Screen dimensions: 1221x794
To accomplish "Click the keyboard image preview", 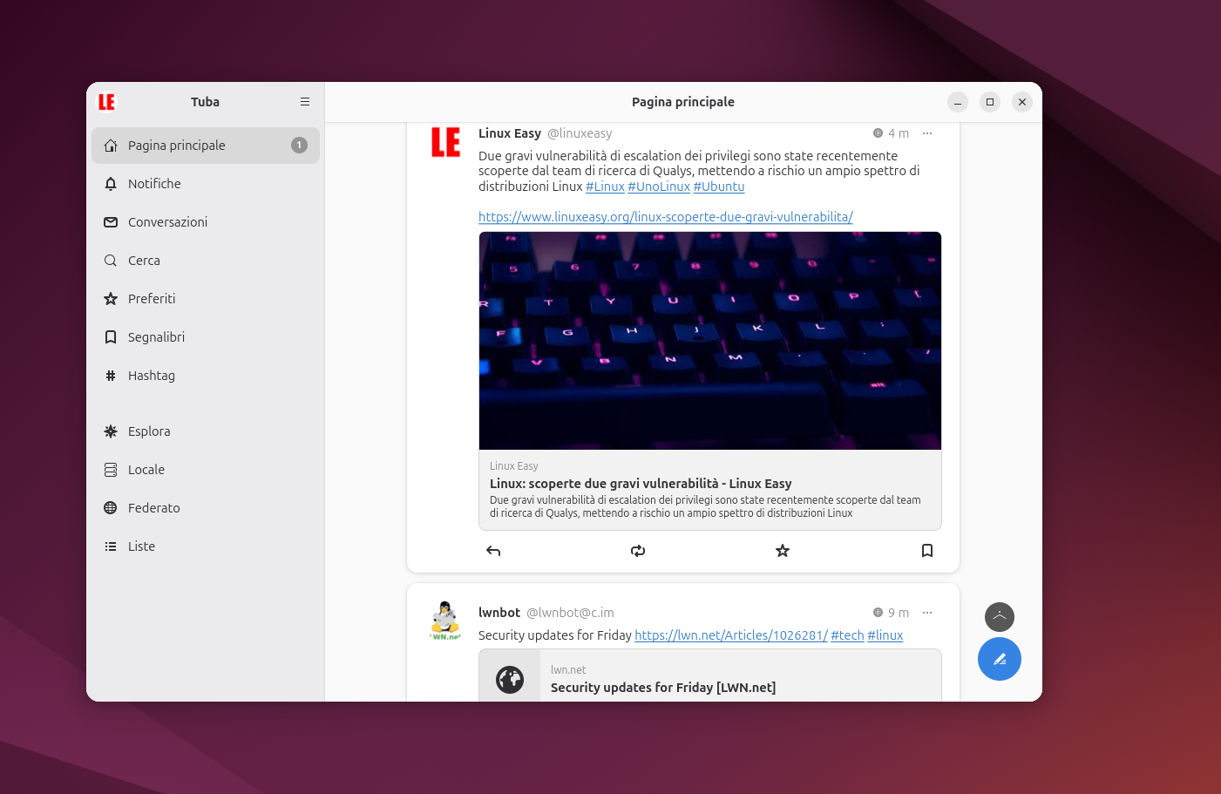I will [709, 341].
